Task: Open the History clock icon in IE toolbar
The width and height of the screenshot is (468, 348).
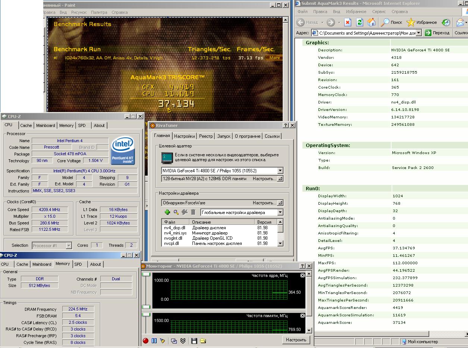Action: [446, 22]
